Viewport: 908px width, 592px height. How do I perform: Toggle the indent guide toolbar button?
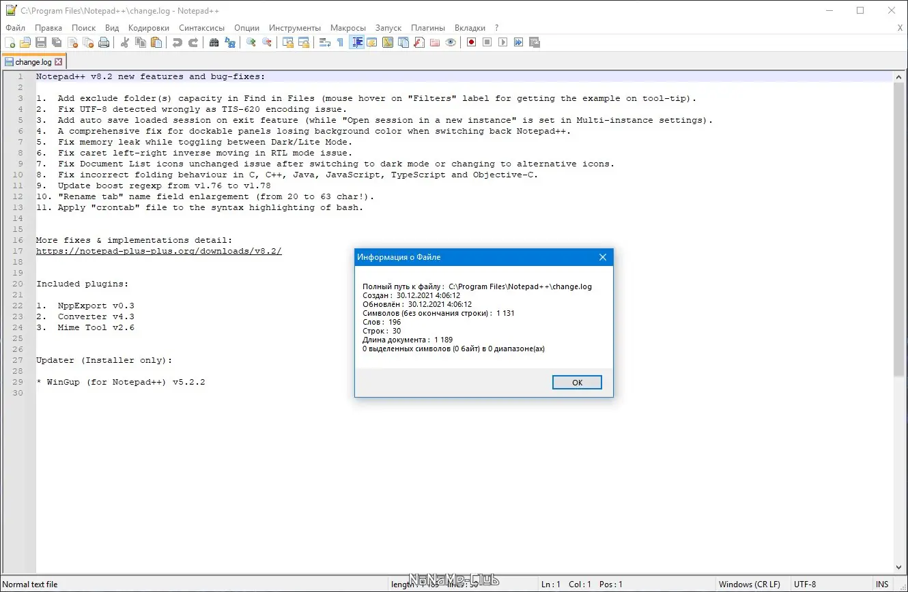pyautogui.click(x=356, y=42)
